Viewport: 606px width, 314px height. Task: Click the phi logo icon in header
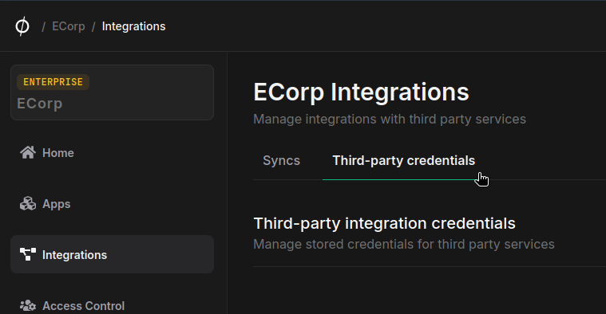coord(22,26)
